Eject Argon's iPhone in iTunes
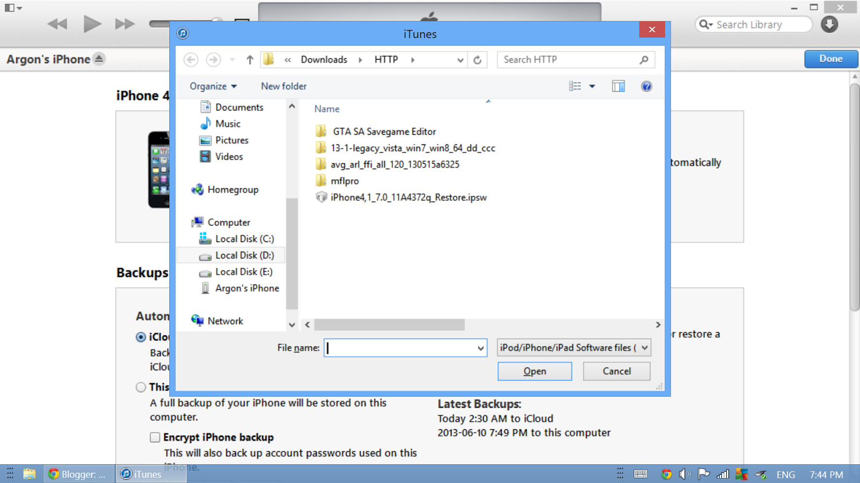This screenshot has height=483, width=860. click(x=99, y=59)
